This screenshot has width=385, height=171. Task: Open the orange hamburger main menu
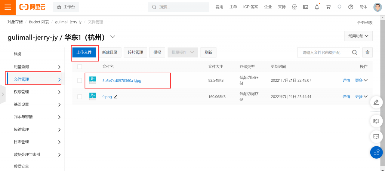[x=8, y=7]
